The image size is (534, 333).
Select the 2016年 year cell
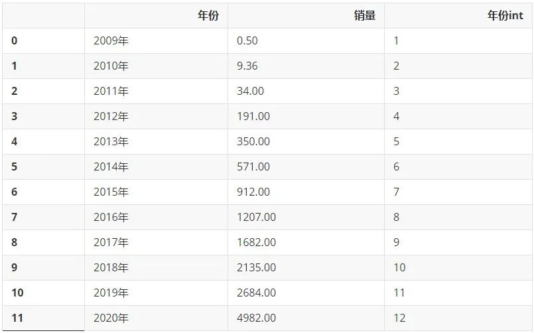pyautogui.click(x=111, y=218)
